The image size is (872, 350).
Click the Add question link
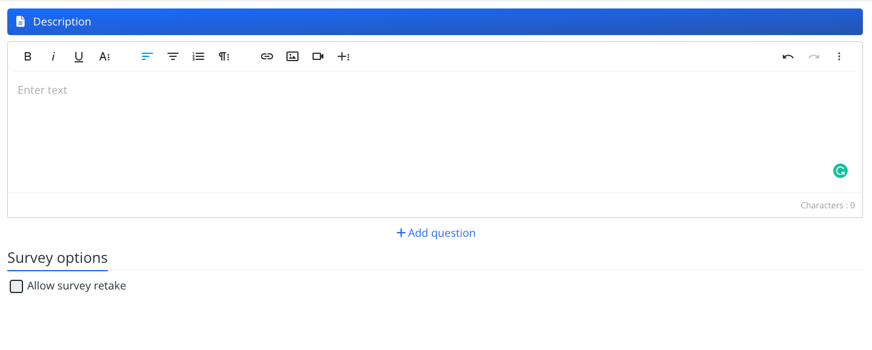click(436, 233)
